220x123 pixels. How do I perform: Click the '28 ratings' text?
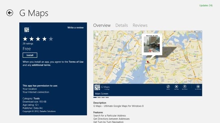pyautogui.click(x=28, y=43)
